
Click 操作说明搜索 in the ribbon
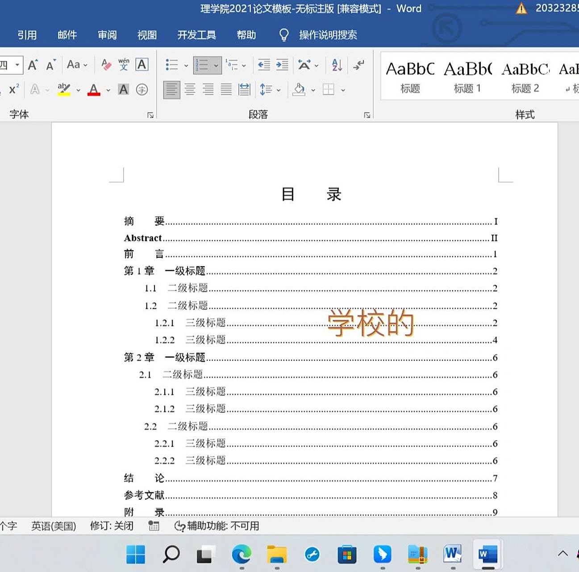[x=327, y=35]
